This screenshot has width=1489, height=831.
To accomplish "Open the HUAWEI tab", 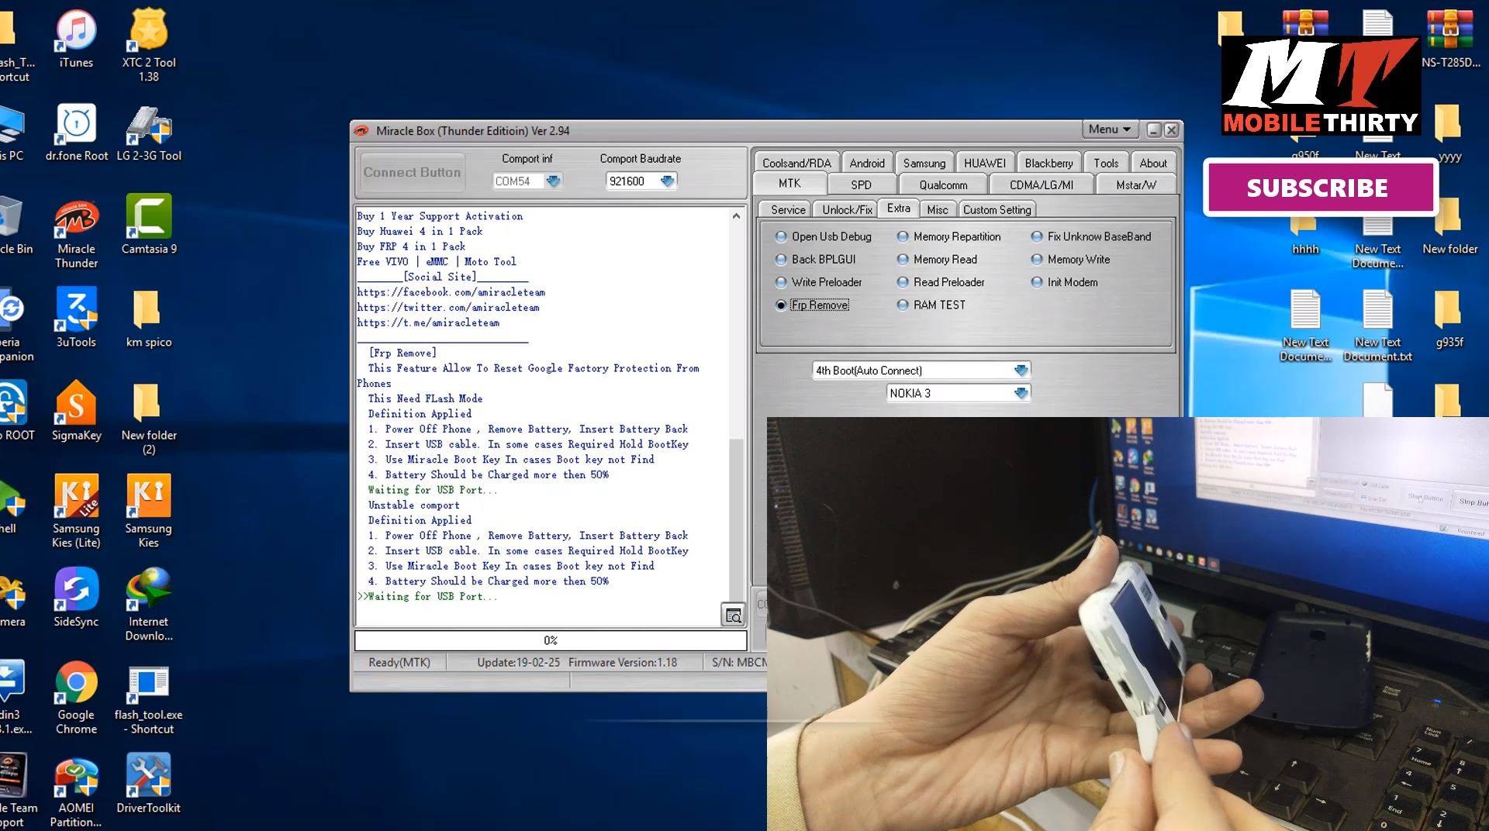I will pos(984,163).
